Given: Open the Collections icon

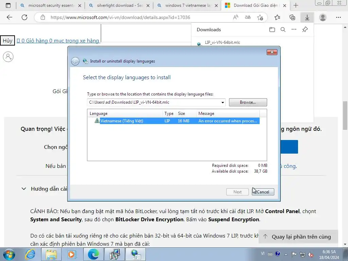Looking at the screenshot, I should click(292, 17).
